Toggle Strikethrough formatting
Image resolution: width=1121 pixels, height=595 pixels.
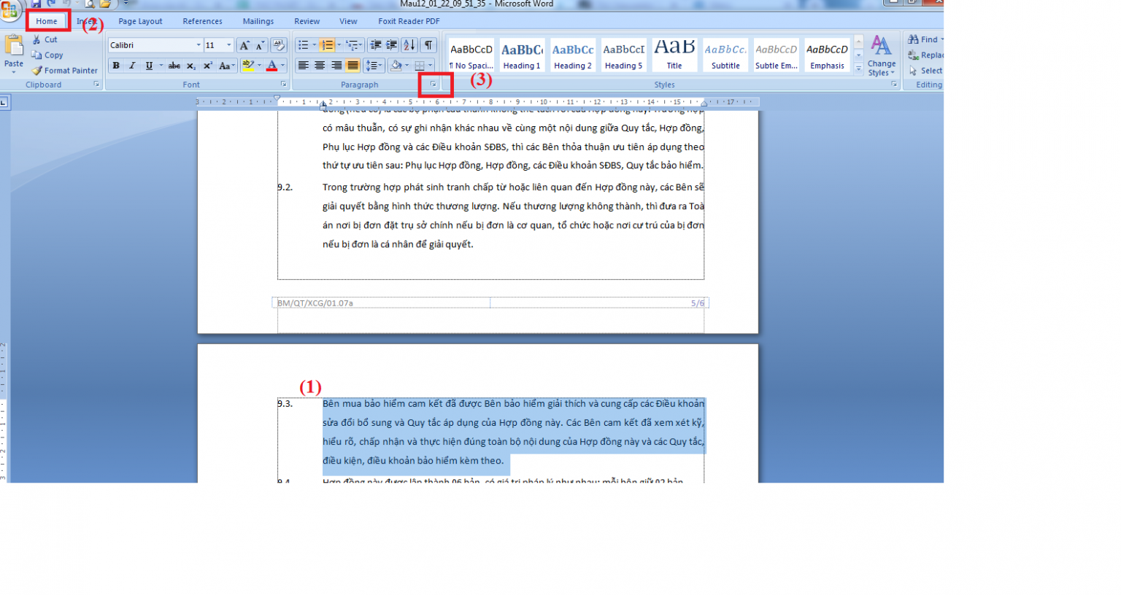[174, 66]
